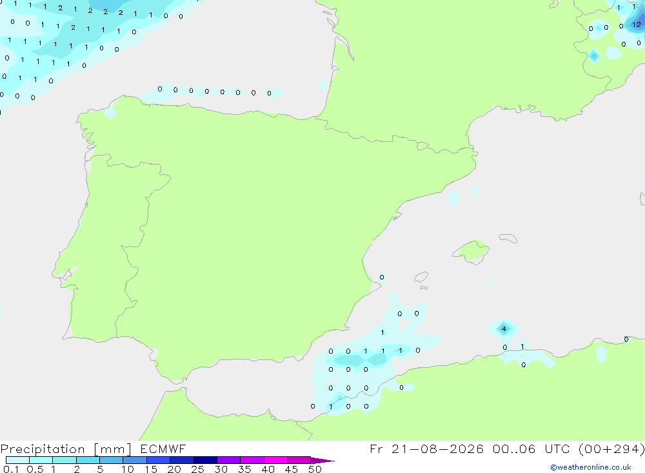The width and height of the screenshot is (645, 473).
Task: Click the legend label '25'
Action: (x=197, y=469)
